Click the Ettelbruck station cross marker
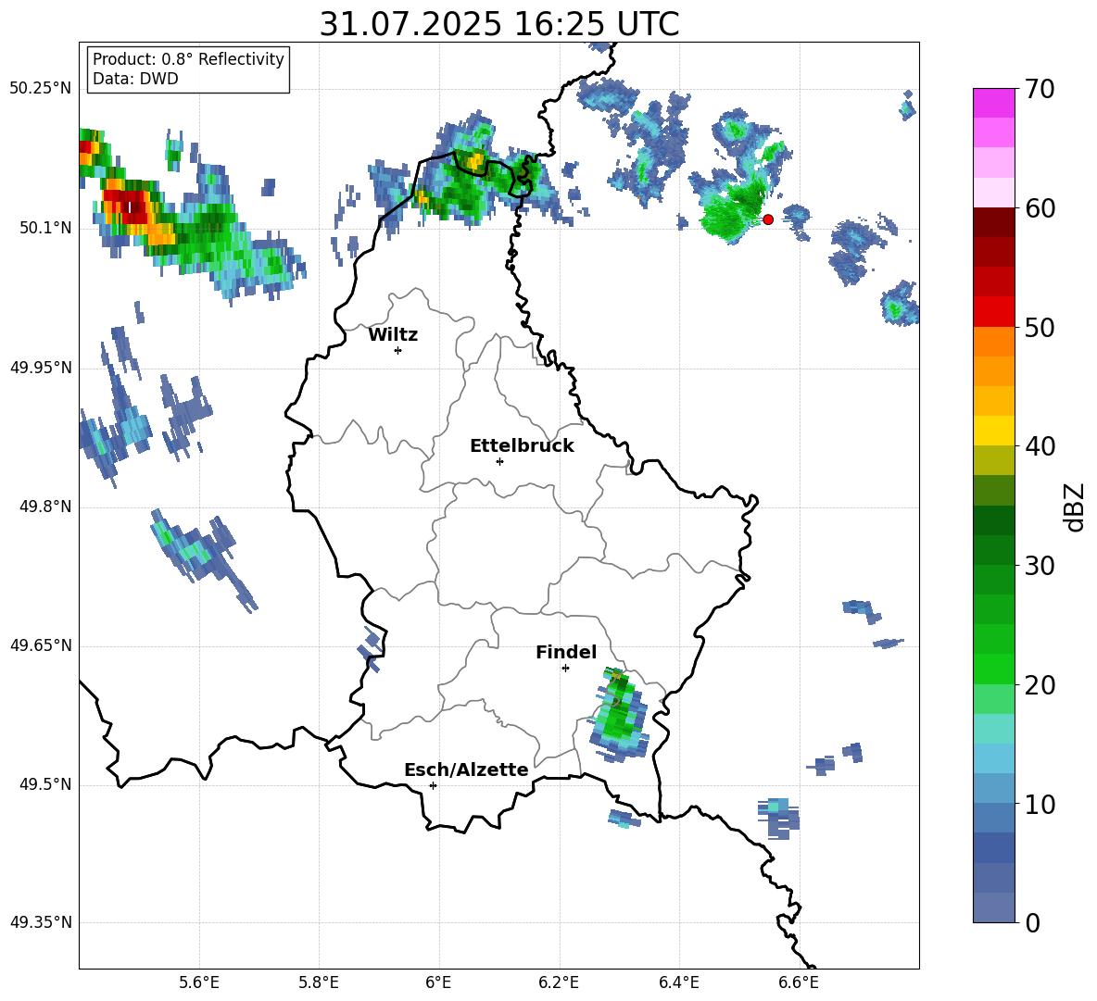Viewport: 1097px width, 1001px height. [499, 461]
